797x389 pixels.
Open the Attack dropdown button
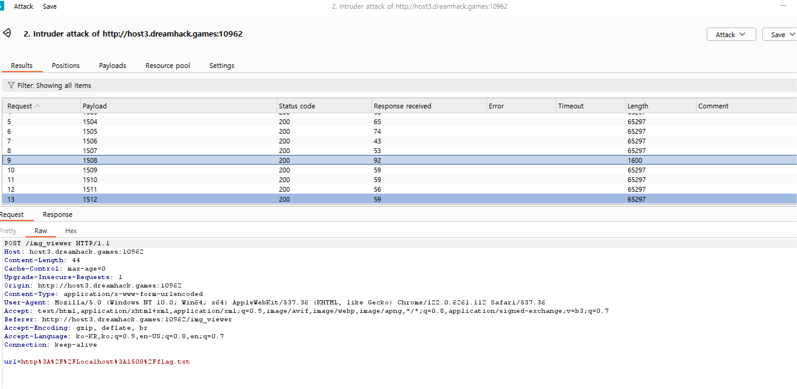(x=731, y=34)
